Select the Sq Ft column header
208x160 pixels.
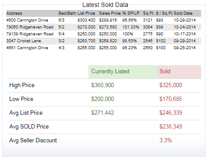pos(148,13)
